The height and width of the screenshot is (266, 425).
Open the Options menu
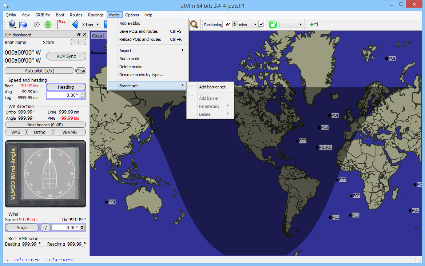pos(132,15)
